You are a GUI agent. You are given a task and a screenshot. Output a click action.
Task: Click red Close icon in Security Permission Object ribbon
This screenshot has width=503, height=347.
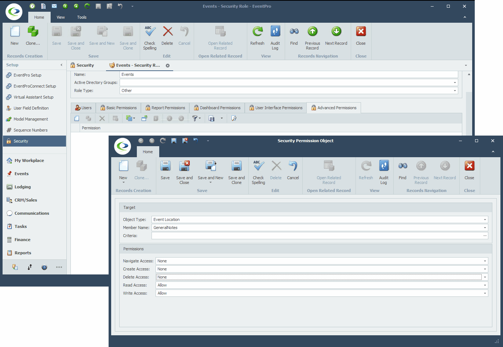tap(469, 166)
